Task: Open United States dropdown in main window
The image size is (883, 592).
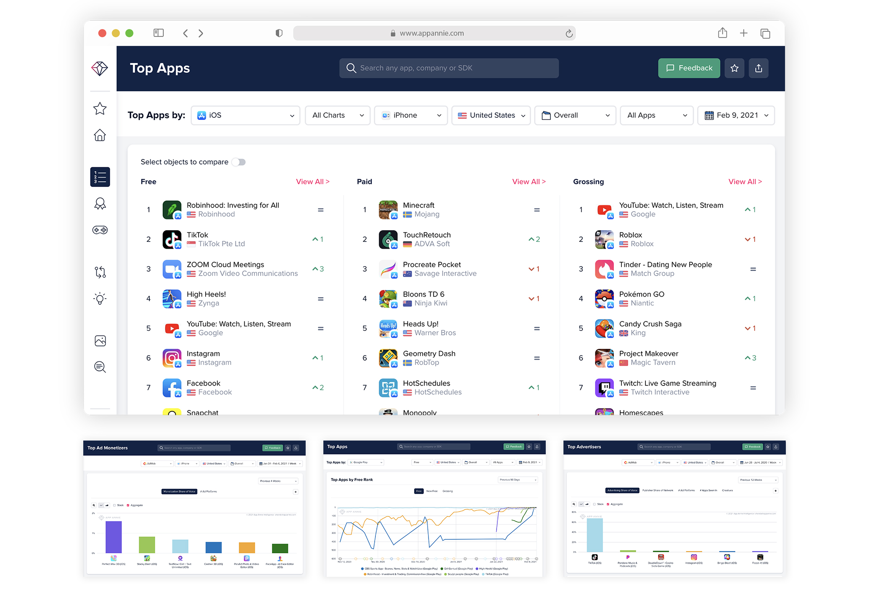Action: tap(491, 115)
